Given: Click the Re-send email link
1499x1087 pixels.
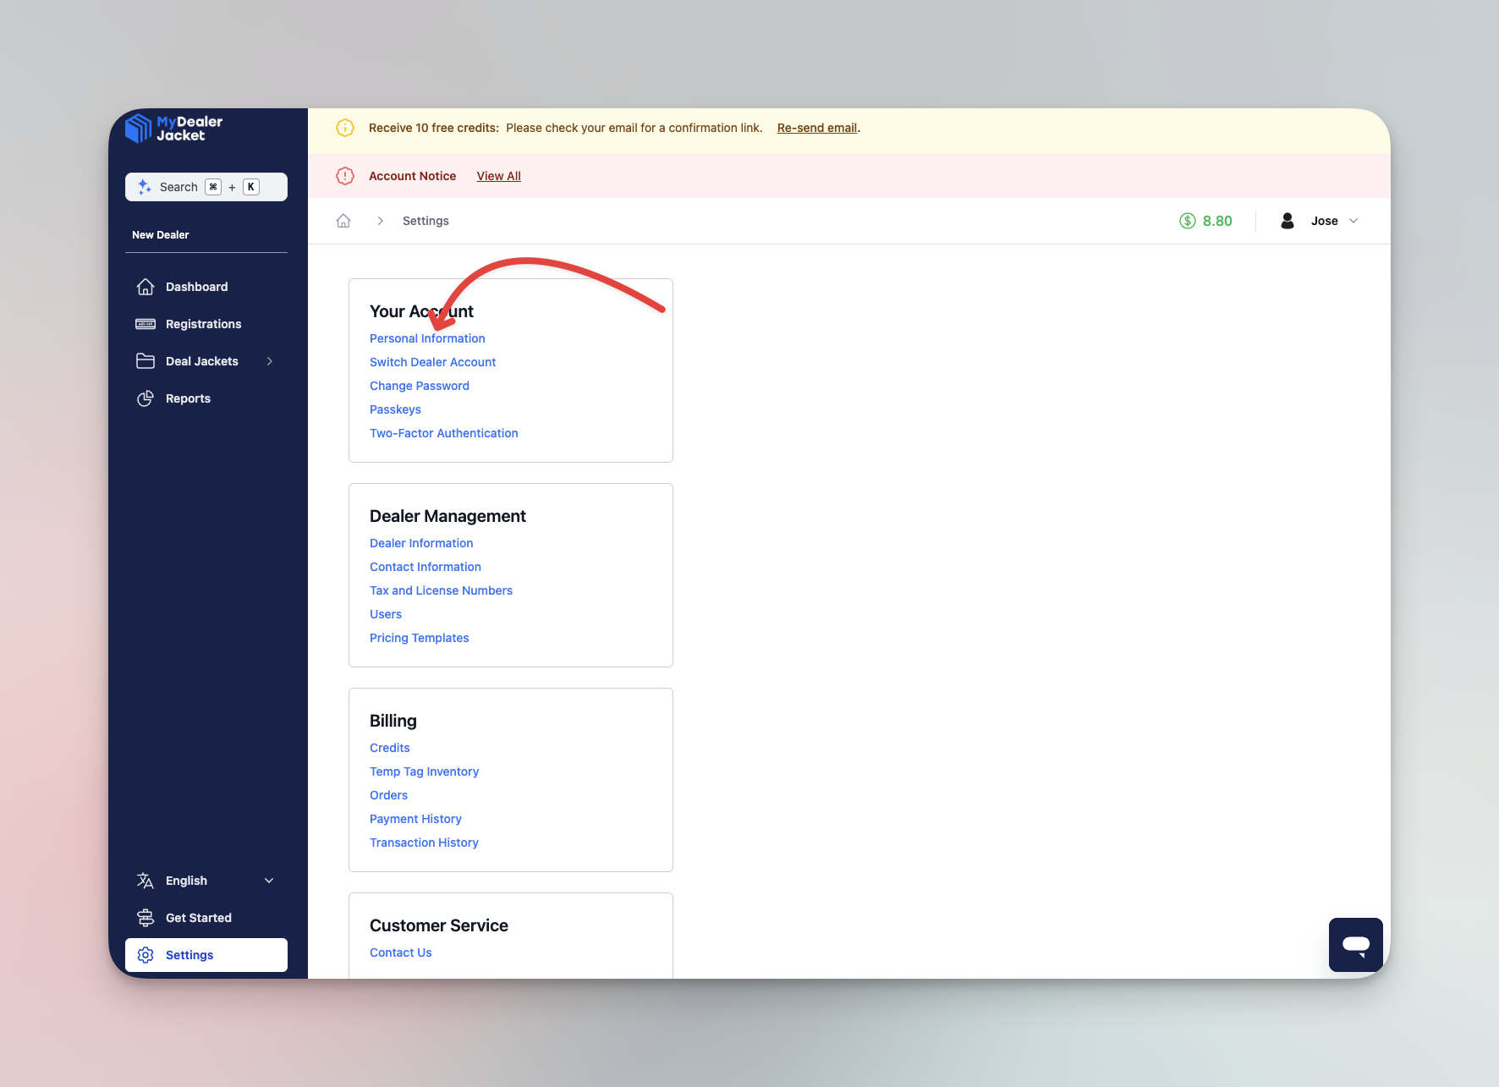Looking at the screenshot, I should pyautogui.click(x=816, y=127).
